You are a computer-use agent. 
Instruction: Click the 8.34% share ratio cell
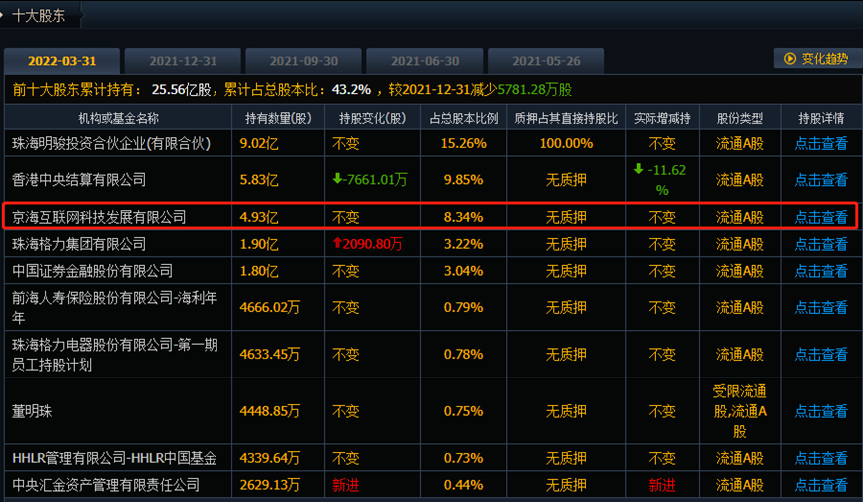(463, 217)
